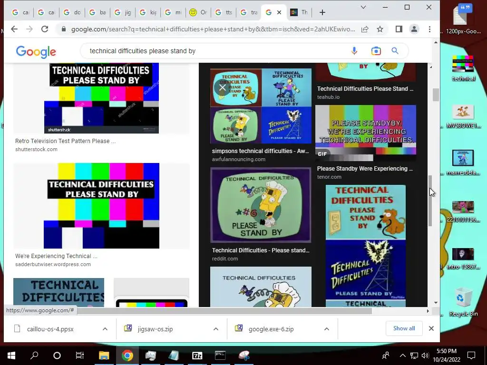Open the tenor.com Please Standby GIF
487x365 pixels.
coord(366,133)
